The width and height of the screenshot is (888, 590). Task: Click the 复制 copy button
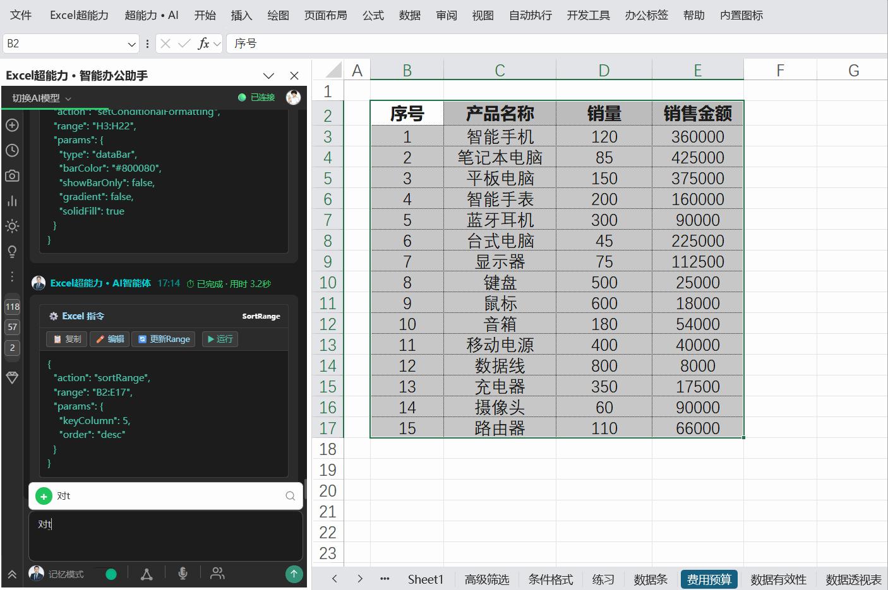tap(67, 339)
